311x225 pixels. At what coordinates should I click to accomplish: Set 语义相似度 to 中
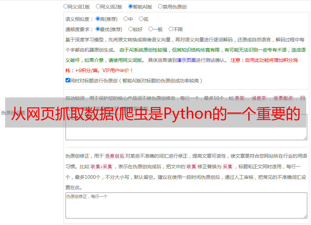(126, 19)
